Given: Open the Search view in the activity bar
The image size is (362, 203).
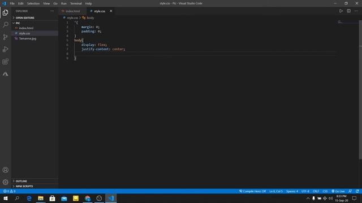Looking at the screenshot, I should tap(6, 25).
